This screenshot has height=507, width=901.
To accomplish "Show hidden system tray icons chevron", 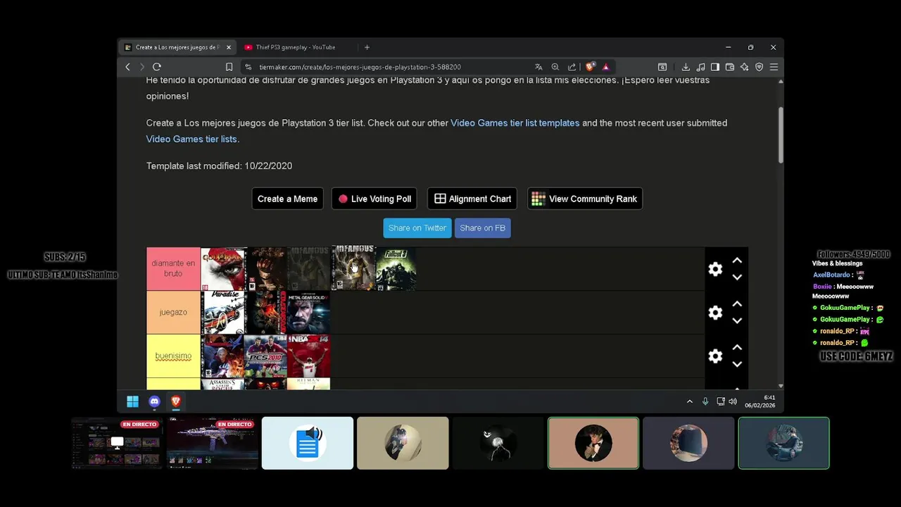I will [690, 401].
